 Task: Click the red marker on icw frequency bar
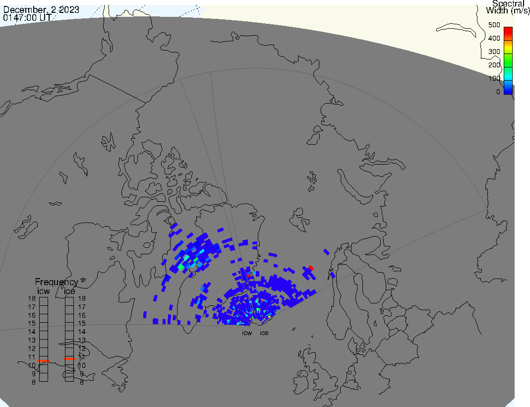[44, 360]
